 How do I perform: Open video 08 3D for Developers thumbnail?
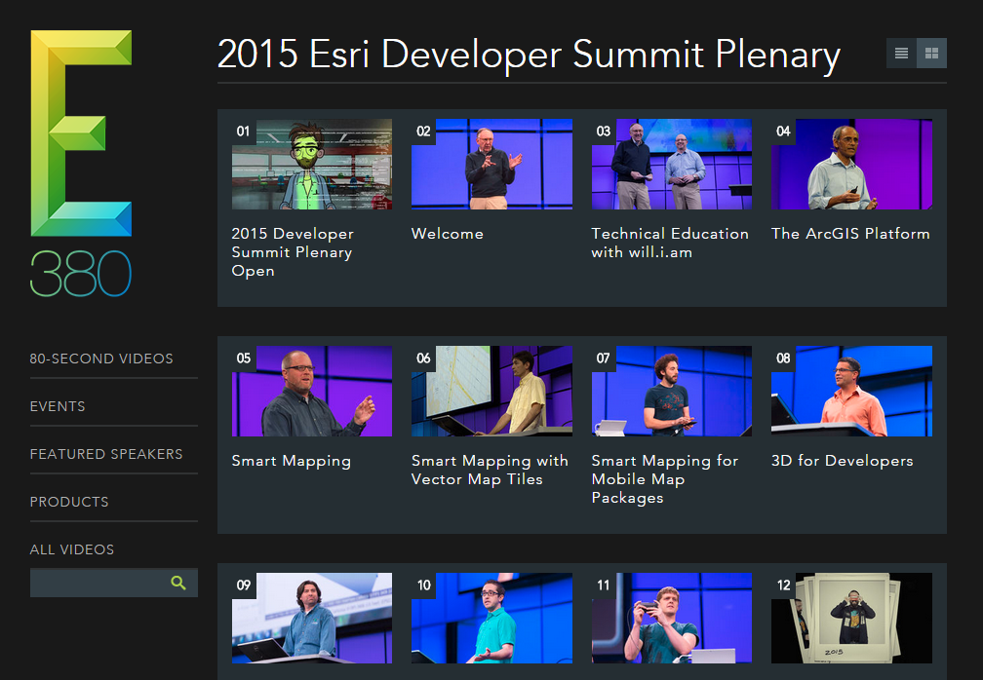tap(851, 392)
